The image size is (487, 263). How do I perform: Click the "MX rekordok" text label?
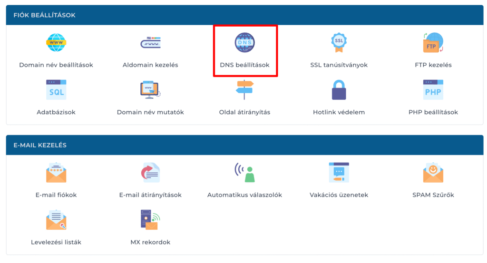coord(150,242)
